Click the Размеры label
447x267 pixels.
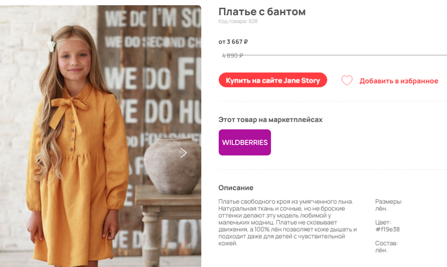coord(389,202)
